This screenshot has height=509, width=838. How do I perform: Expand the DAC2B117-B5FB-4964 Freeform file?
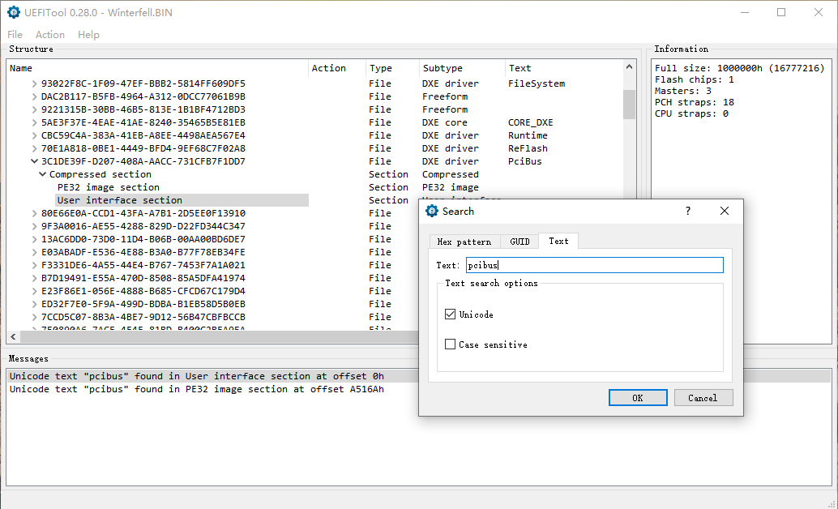click(x=34, y=96)
